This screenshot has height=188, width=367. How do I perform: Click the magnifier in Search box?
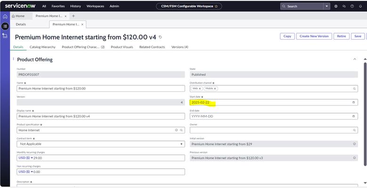pos(284,6)
